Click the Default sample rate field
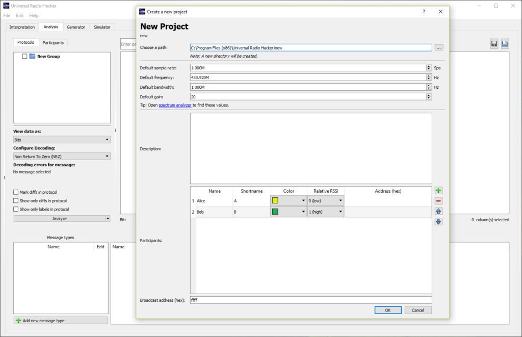Image resolution: width=522 pixels, height=337 pixels. click(308, 68)
